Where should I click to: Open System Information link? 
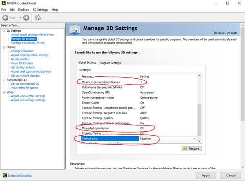coord(20,175)
